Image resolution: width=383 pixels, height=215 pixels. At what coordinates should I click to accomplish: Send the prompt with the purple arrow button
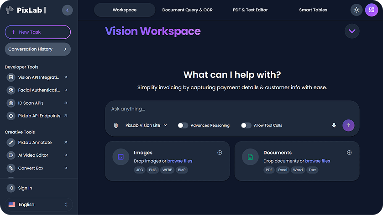(348, 125)
